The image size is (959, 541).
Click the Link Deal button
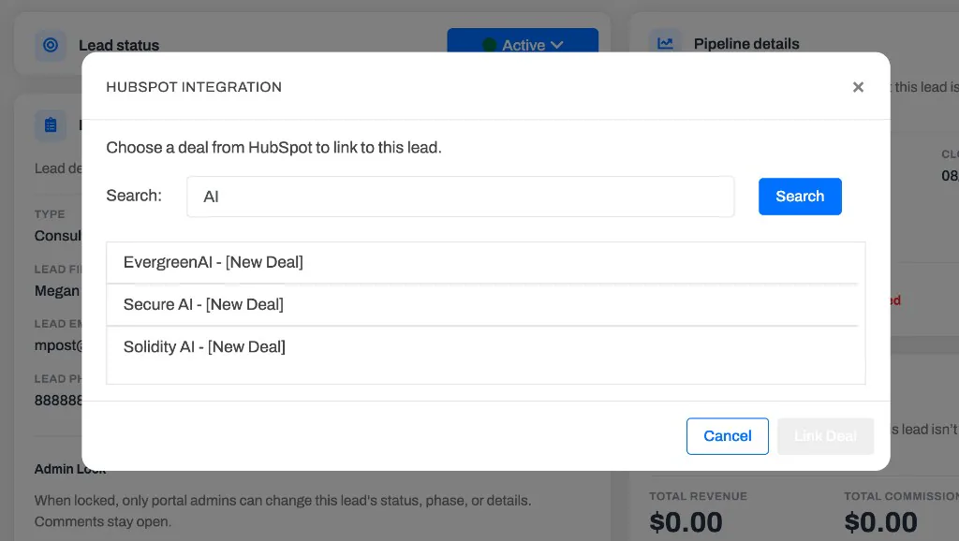825,436
